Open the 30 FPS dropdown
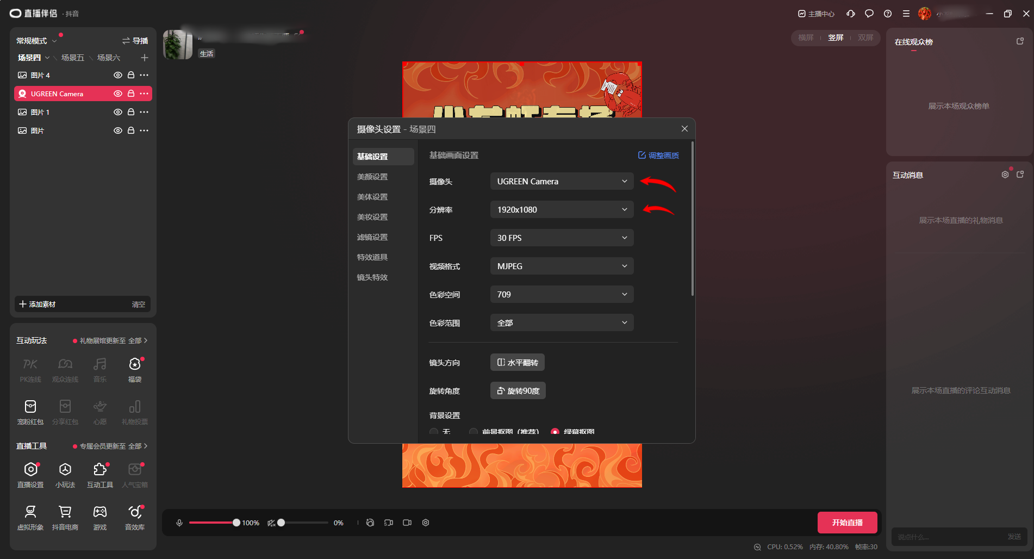 562,238
